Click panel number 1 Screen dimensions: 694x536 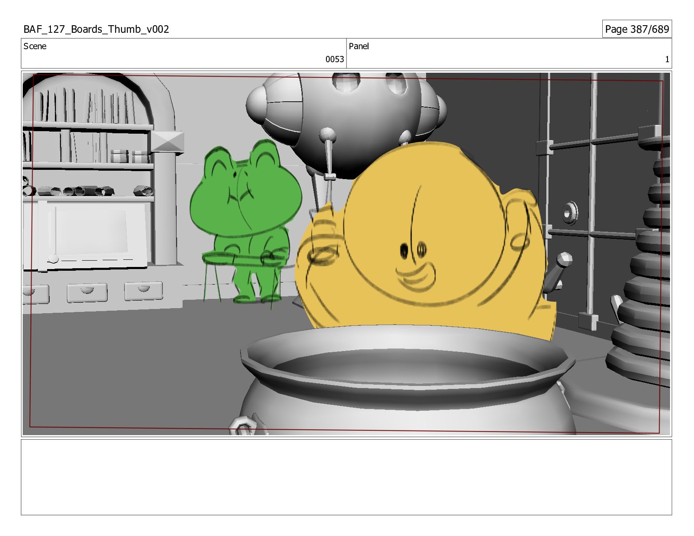pyautogui.click(x=667, y=59)
